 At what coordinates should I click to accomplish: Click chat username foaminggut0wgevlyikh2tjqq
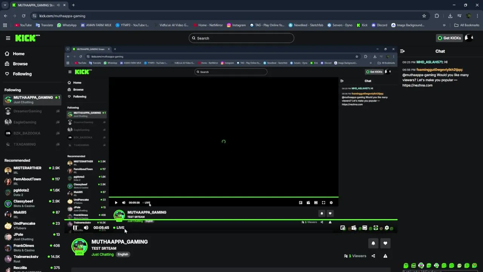[x=439, y=70]
